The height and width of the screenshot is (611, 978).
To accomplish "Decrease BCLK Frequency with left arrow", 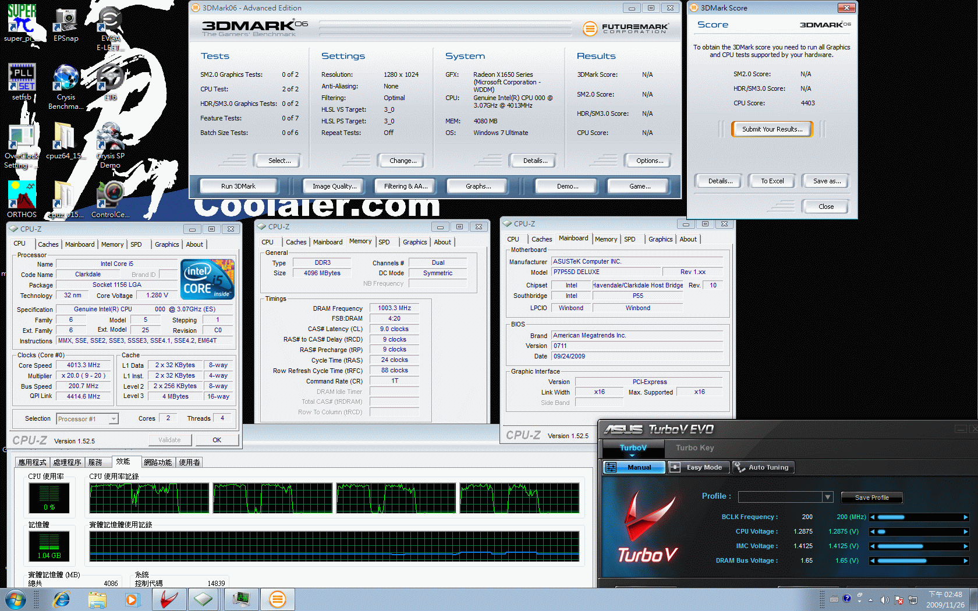I will [x=873, y=517].
